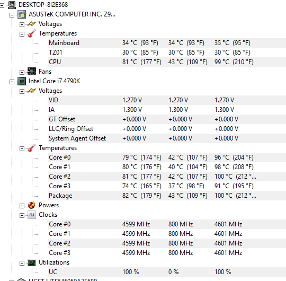Image resolution: width=286 pixels, height=281 pixels.
Task: Click the mainboard Voltages lightning icon
Action: click(x=32, y=24)
